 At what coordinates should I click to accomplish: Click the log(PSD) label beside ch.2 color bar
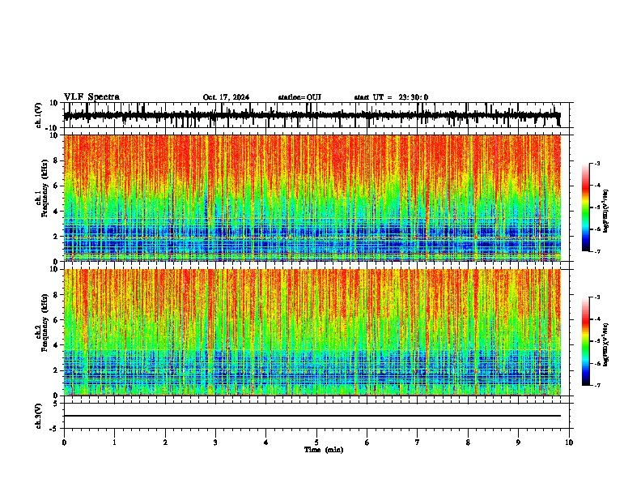pos(606,344)
